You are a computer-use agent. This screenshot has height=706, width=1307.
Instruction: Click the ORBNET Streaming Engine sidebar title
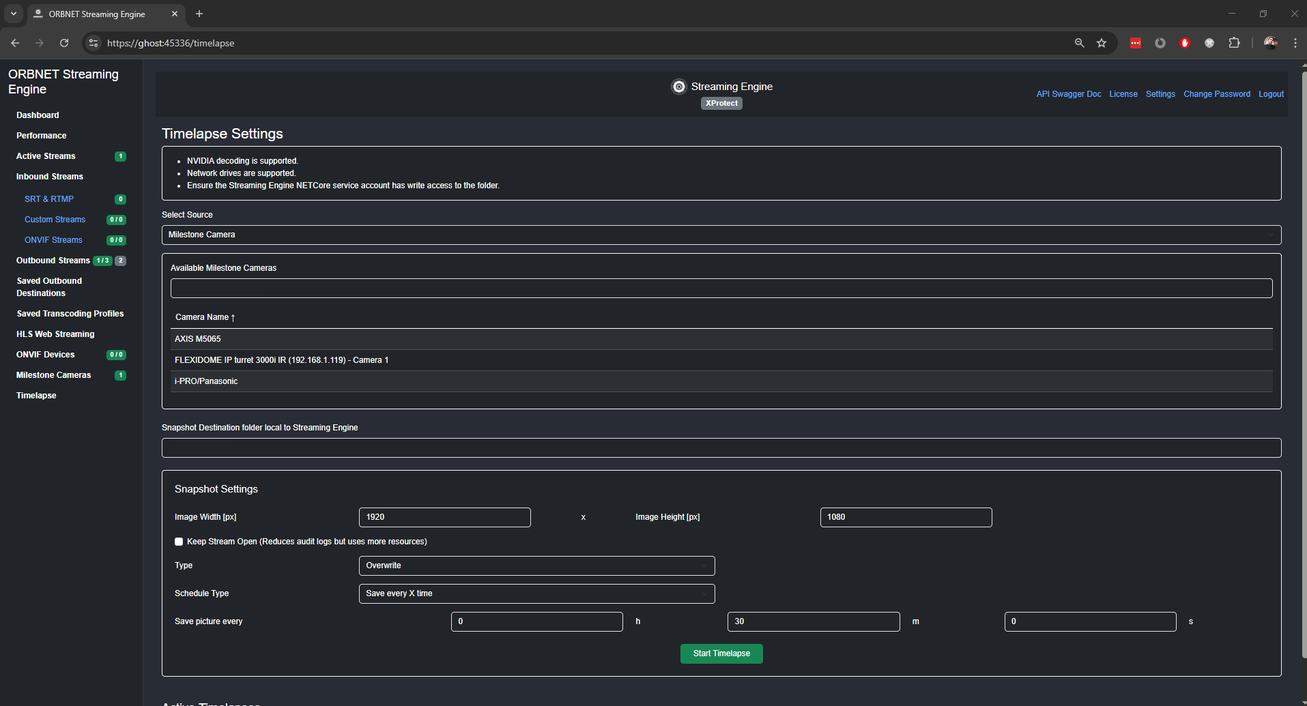click(x=63, y=82)
